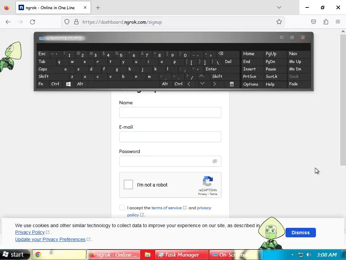Click the Nav key on the keyboard
This screenshot has width=346, height=260.
[x=299, y=54]
